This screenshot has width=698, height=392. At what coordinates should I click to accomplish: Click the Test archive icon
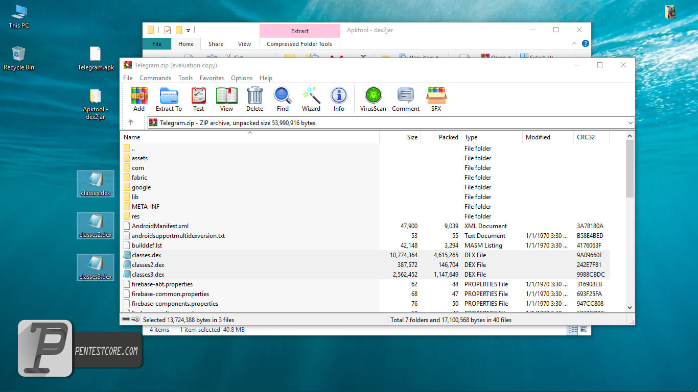point(198,99)
